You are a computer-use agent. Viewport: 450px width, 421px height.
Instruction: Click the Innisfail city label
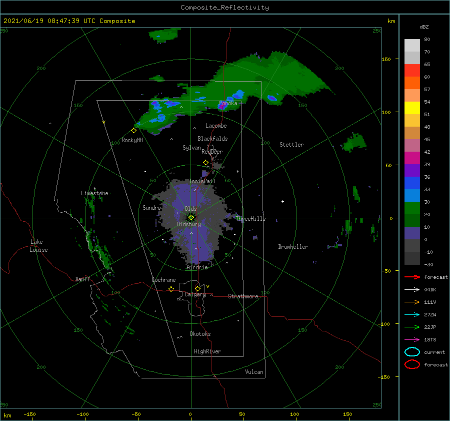[202, 181]
